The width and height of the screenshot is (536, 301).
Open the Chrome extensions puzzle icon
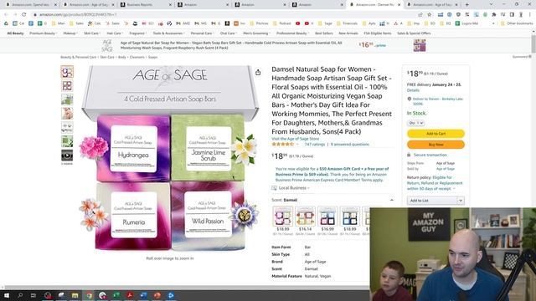tap(494, 15)
